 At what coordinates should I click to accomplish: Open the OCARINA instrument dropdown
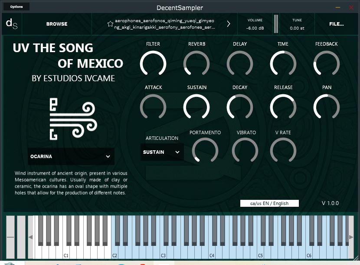point(71,156)
